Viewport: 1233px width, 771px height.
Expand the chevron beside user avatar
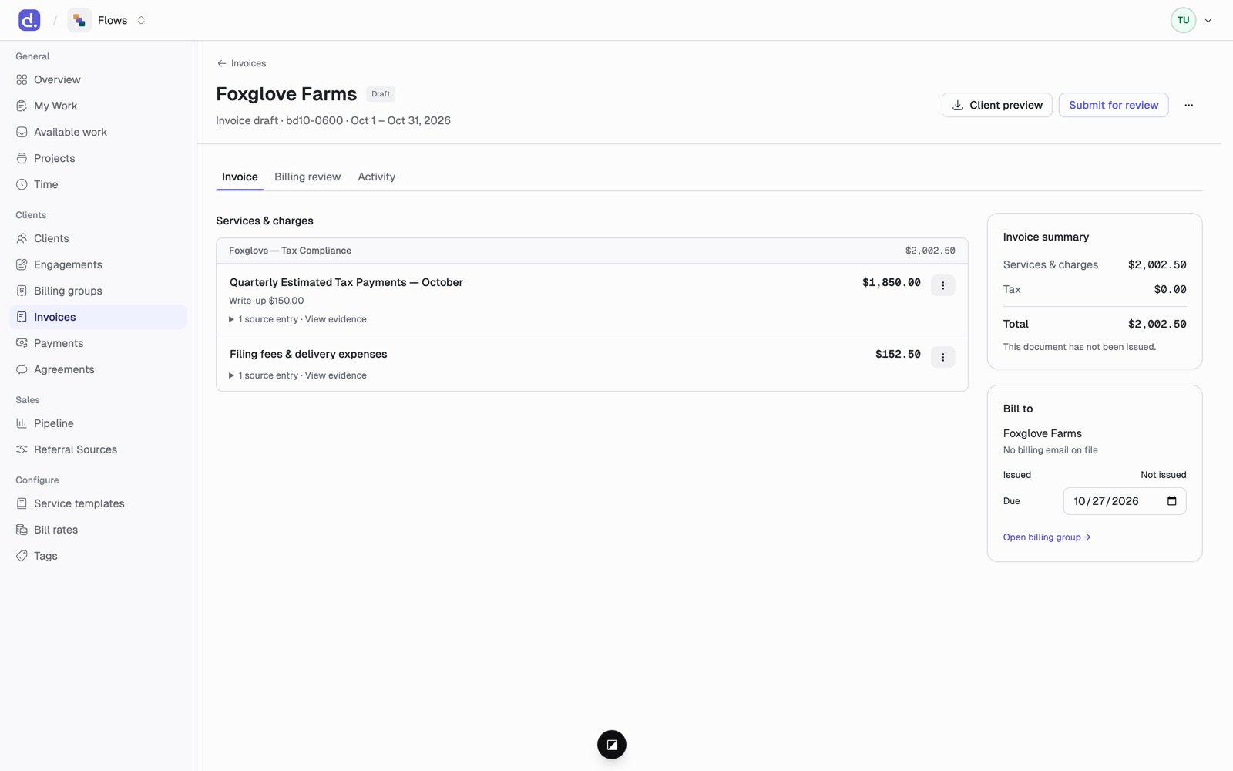coord(1208,21)
